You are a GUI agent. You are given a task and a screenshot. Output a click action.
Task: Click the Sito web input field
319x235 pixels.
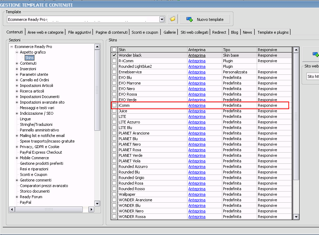pos(312,76)
